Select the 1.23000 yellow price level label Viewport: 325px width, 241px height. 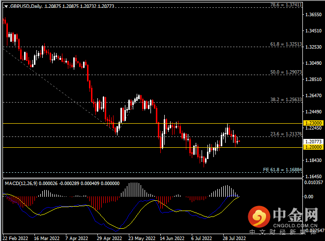click(x=313, y=123)
